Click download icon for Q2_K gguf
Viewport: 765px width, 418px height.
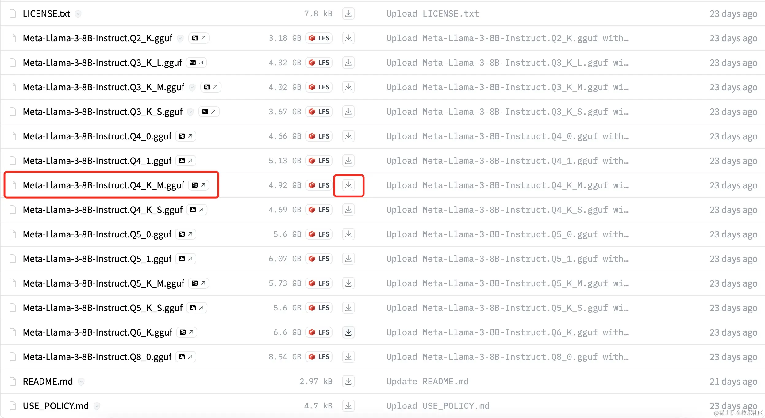coord(348,38)
